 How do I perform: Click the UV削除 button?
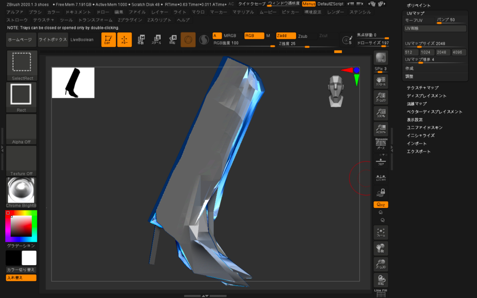point(435,29)
